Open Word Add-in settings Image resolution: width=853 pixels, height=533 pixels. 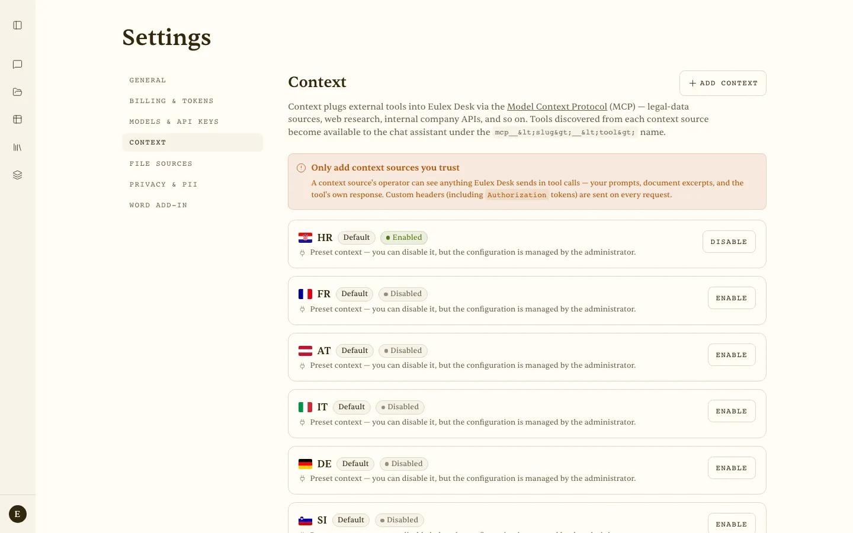193,205
